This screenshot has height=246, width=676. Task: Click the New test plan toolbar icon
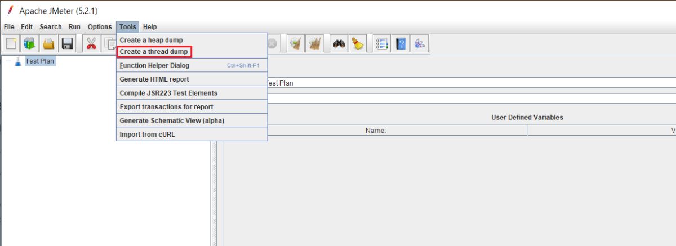point(11,43)
